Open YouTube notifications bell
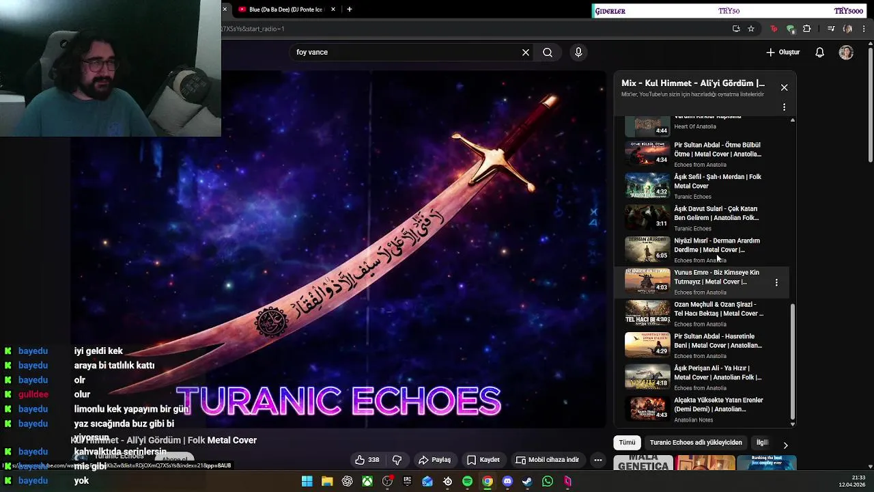 (x=820, y=52)
